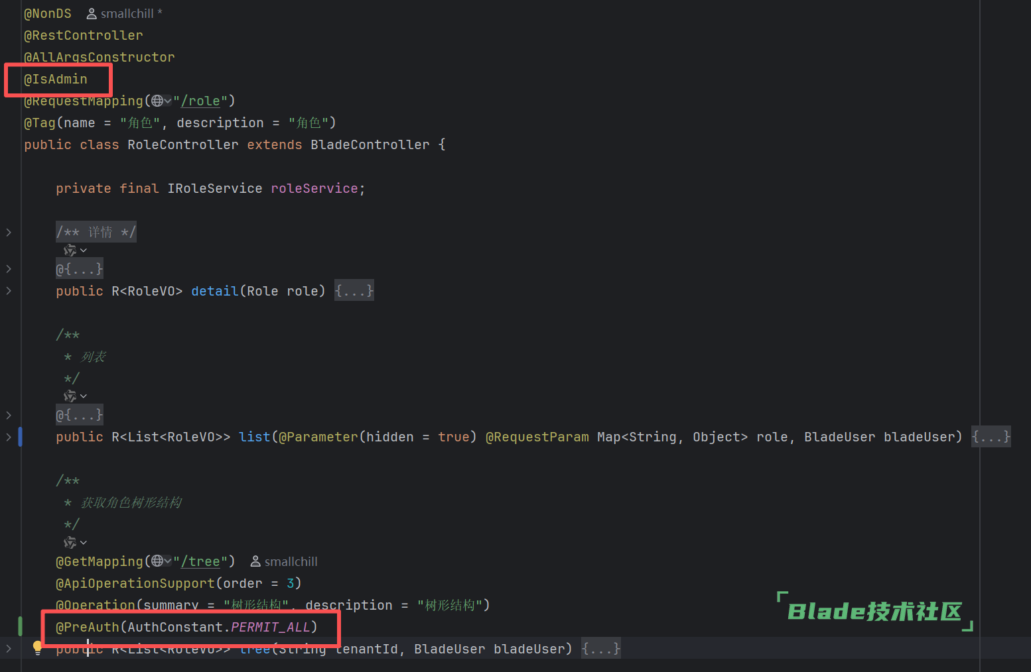Click the globe icon beside @GetMapping
This screenshot has height=672, width=1031.
pyautogui.click(x=157, y=561)
